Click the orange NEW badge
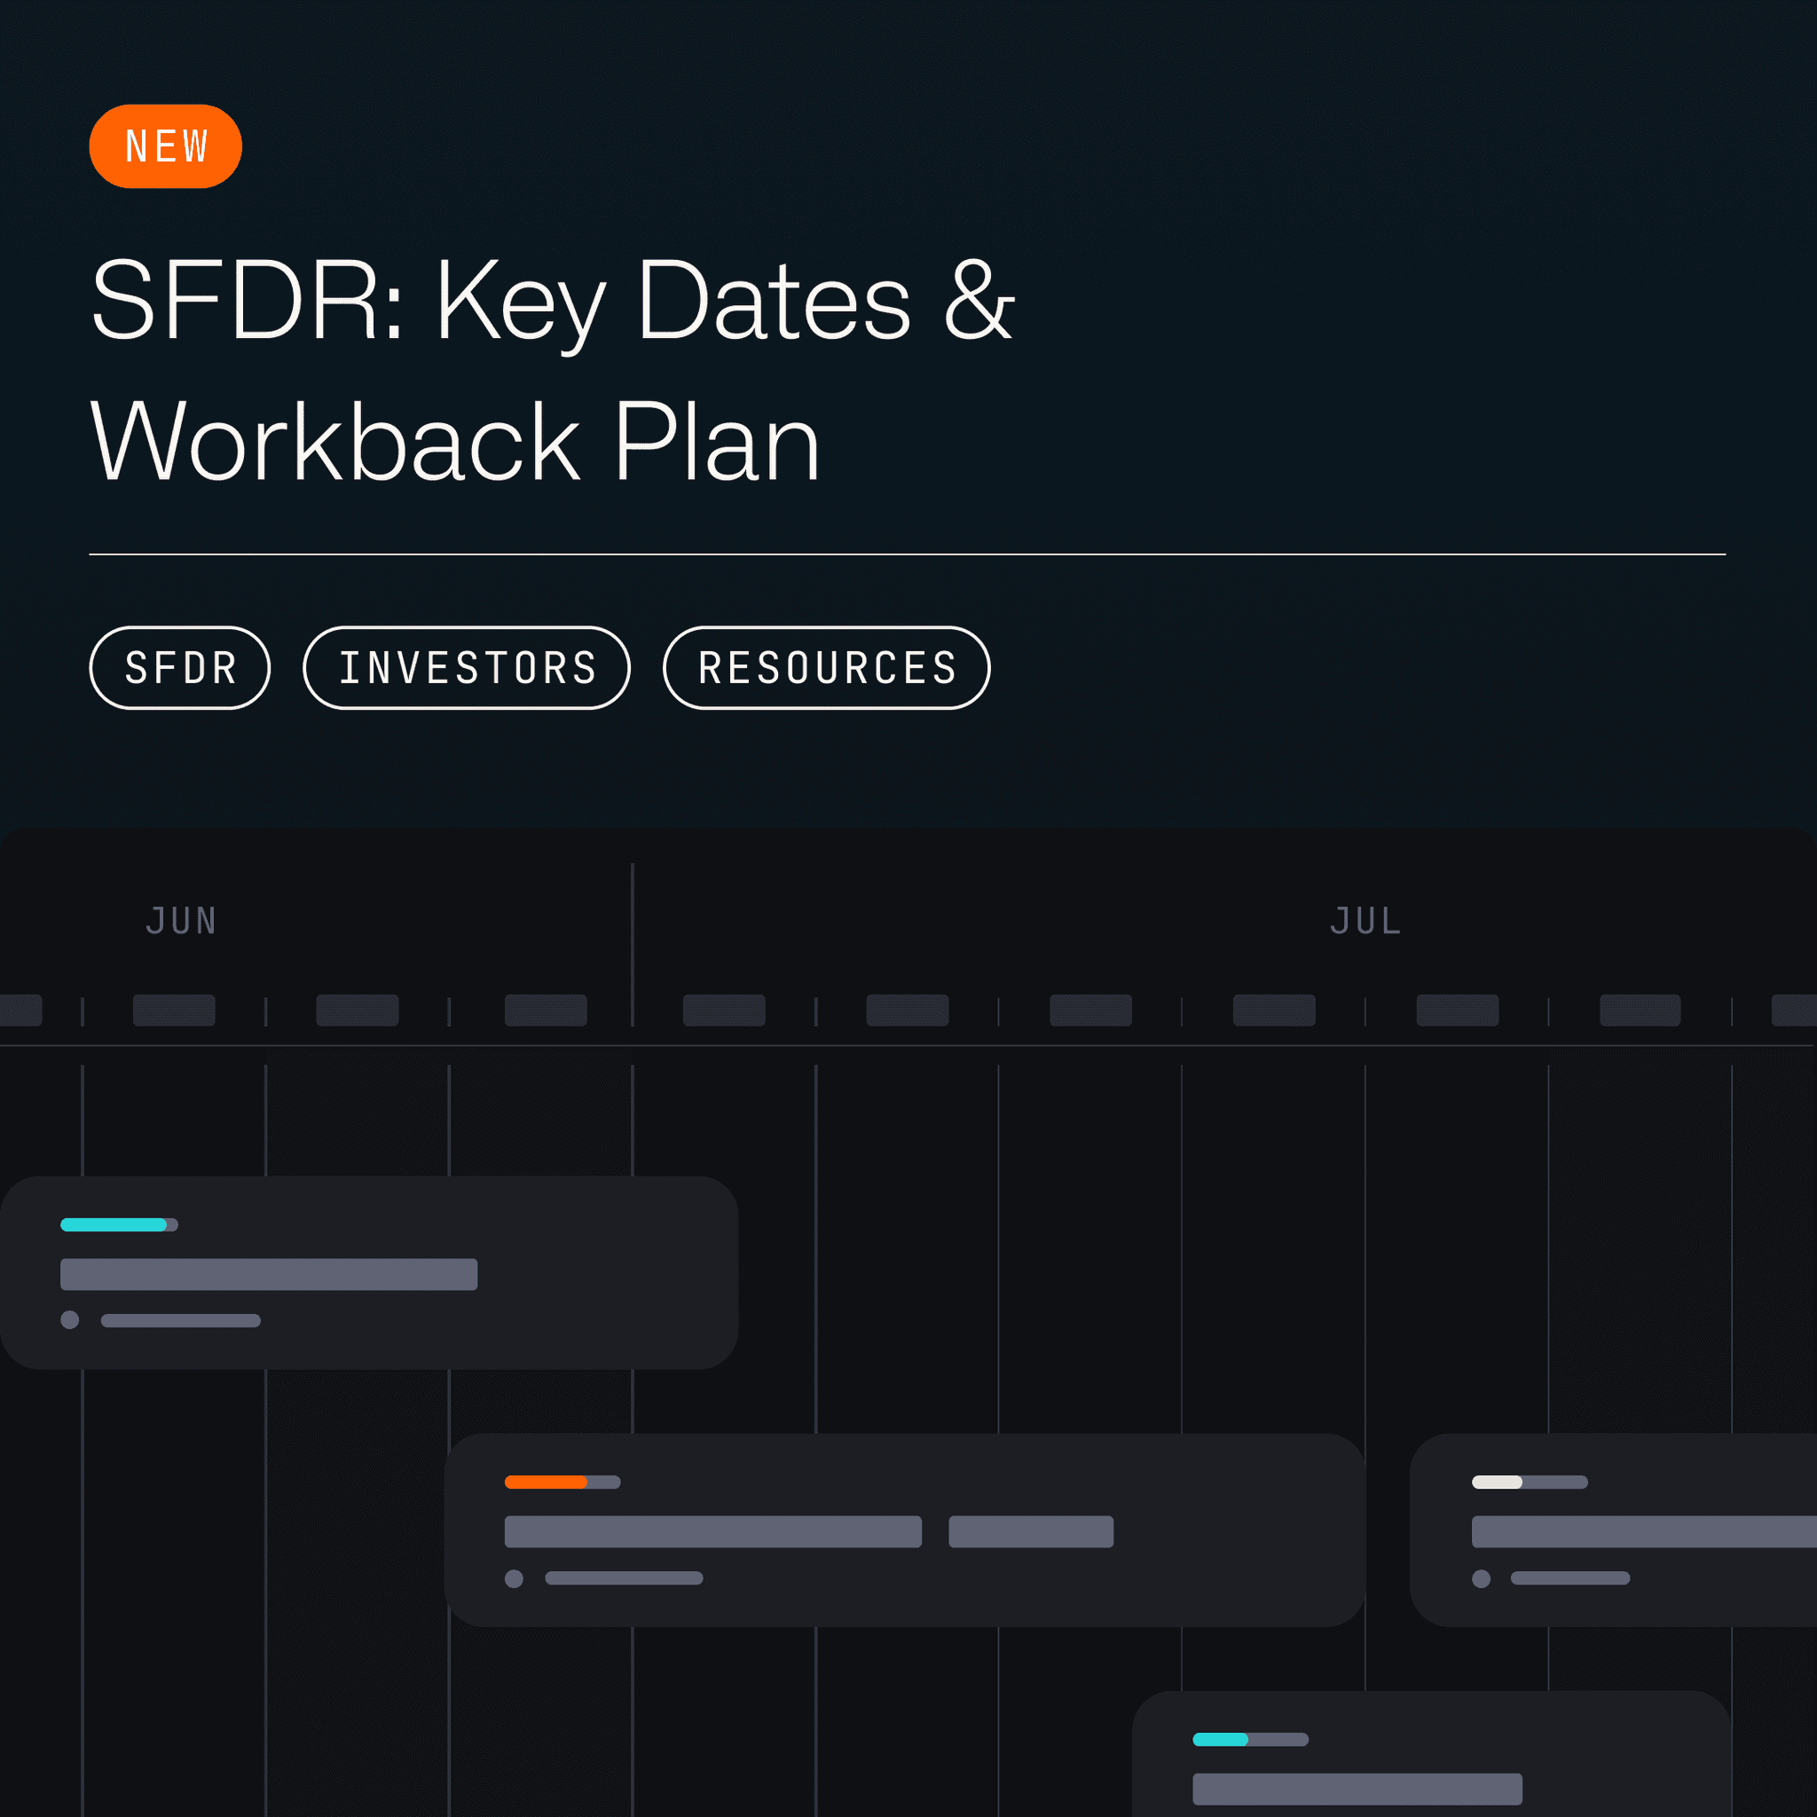 [166, 146]
